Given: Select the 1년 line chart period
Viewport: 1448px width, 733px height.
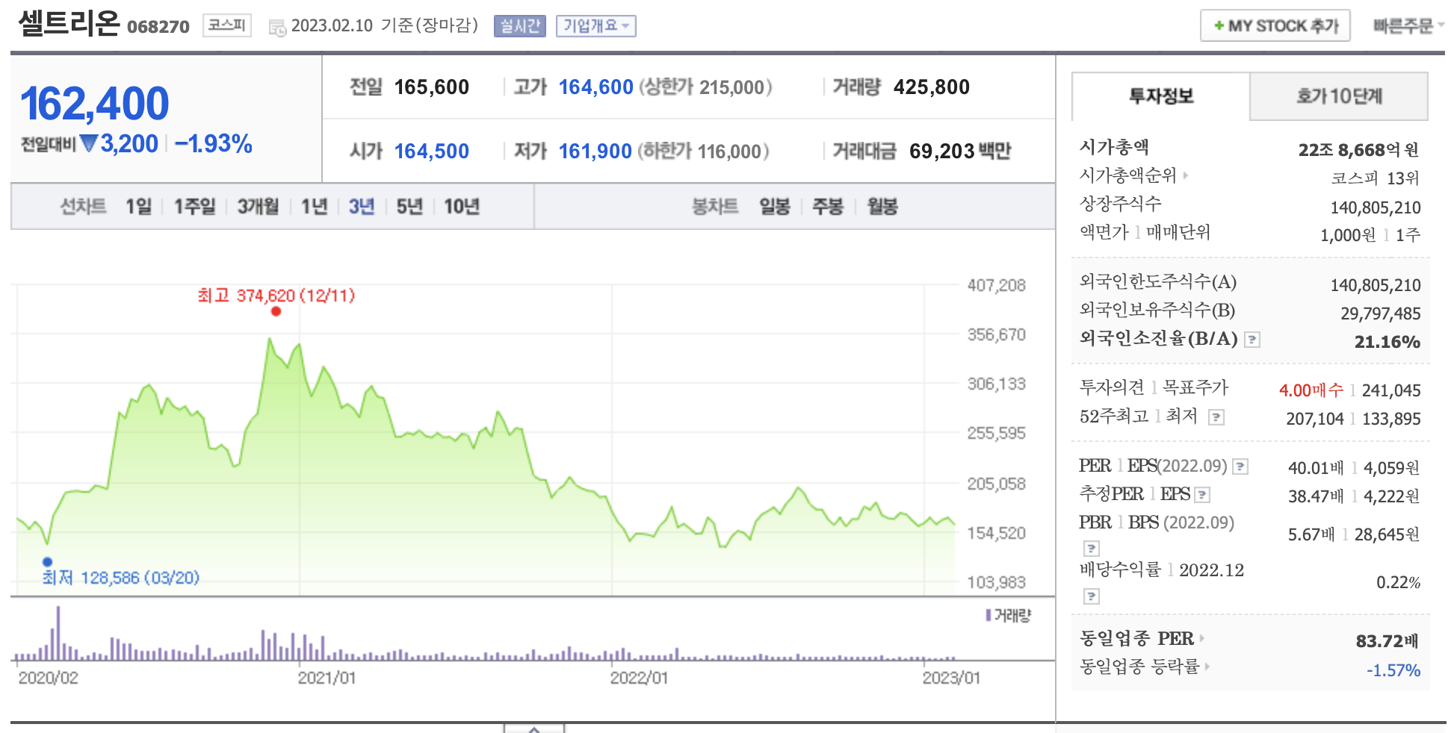Looking at the screenshot, I should coord(314,207).
